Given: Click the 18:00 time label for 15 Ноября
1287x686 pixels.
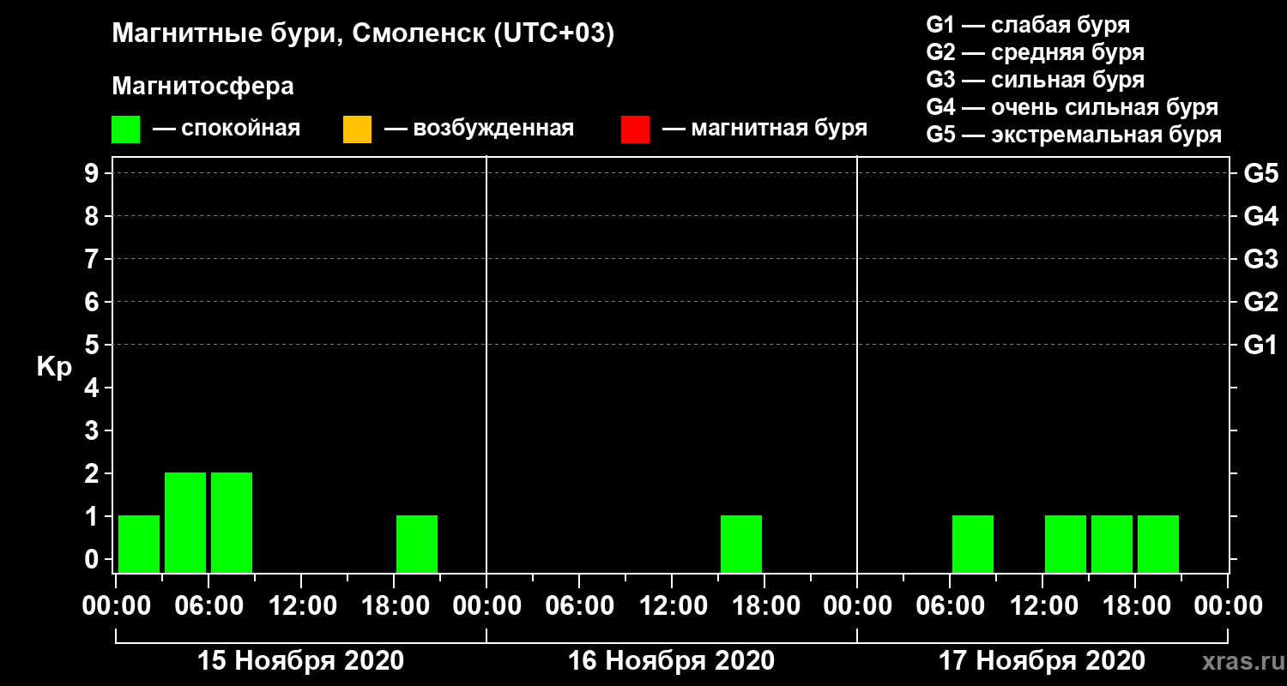Looking at the screenshot, I should point(394,606).
